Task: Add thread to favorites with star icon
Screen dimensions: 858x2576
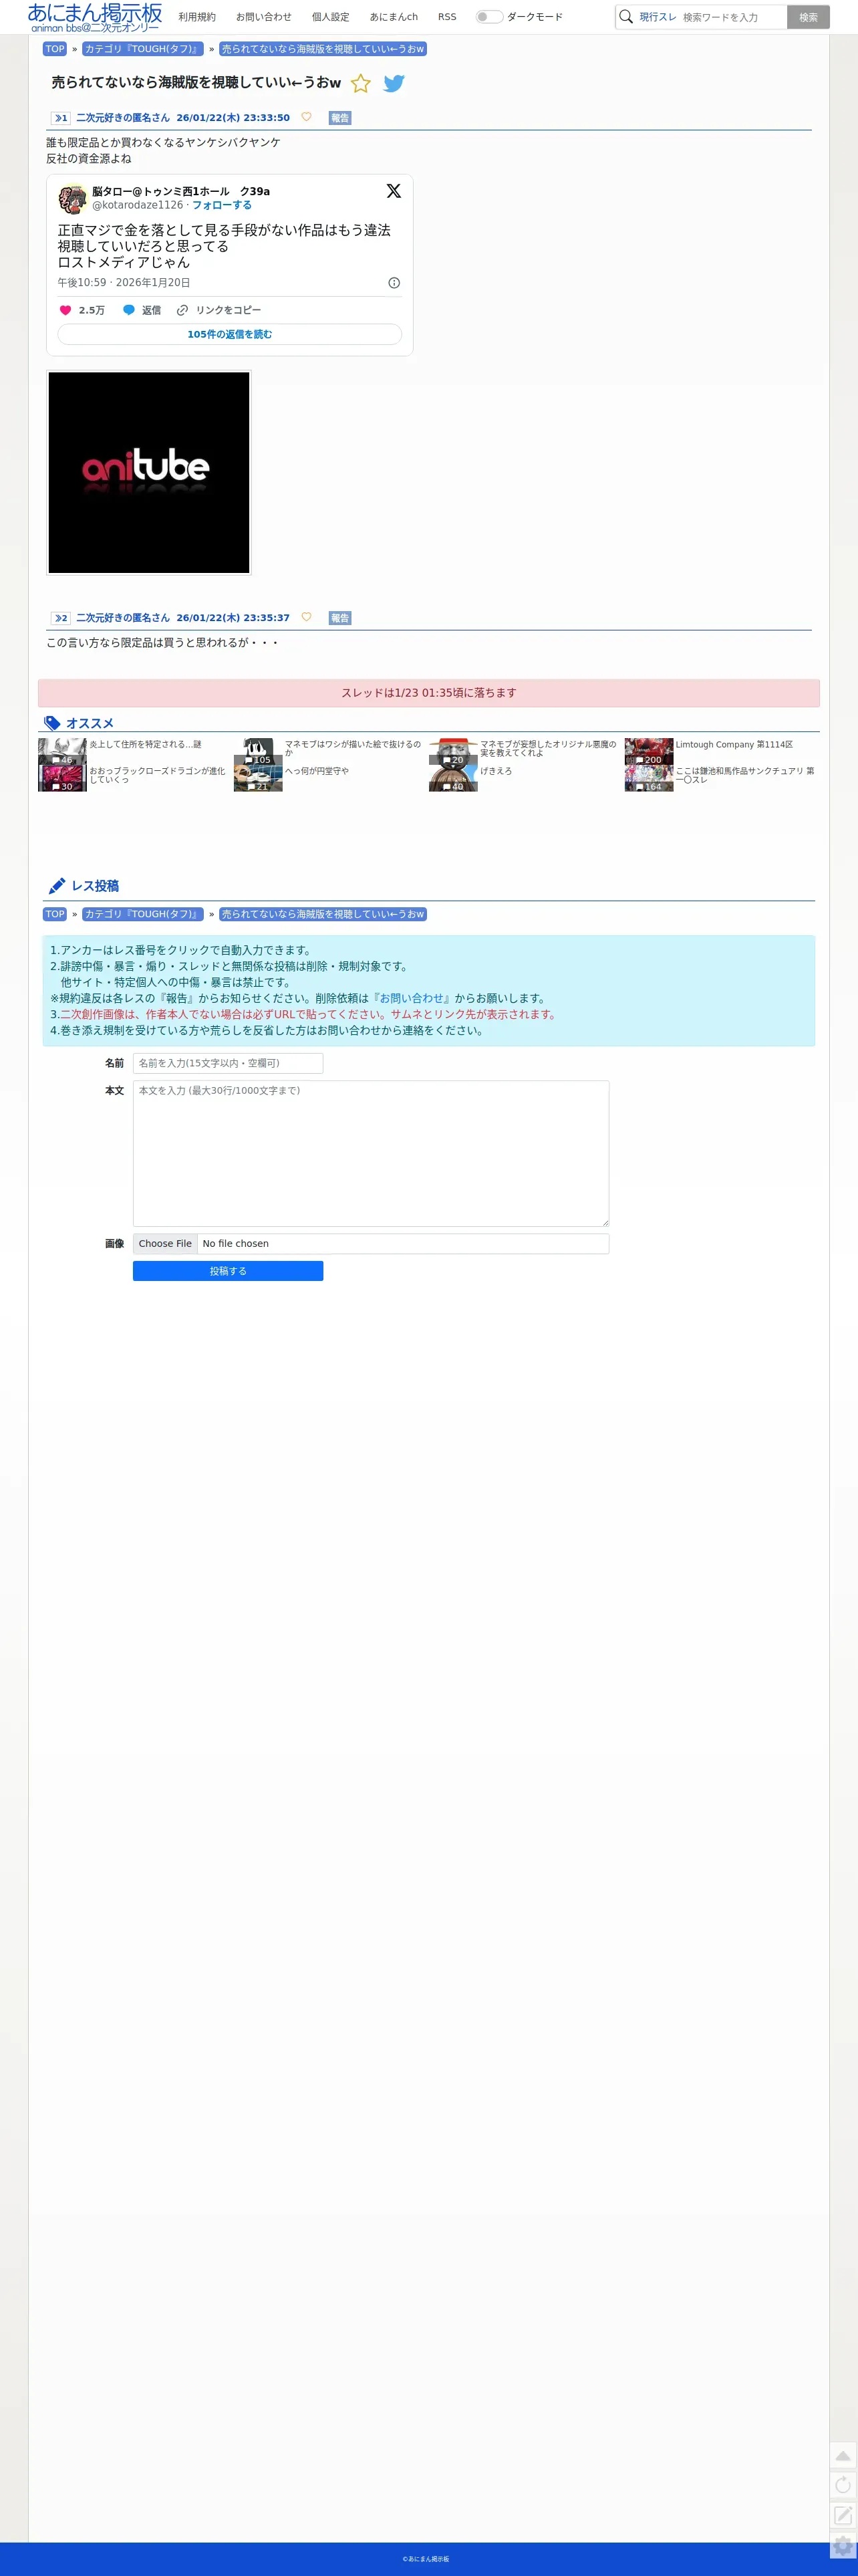Action: pos(361,84)
